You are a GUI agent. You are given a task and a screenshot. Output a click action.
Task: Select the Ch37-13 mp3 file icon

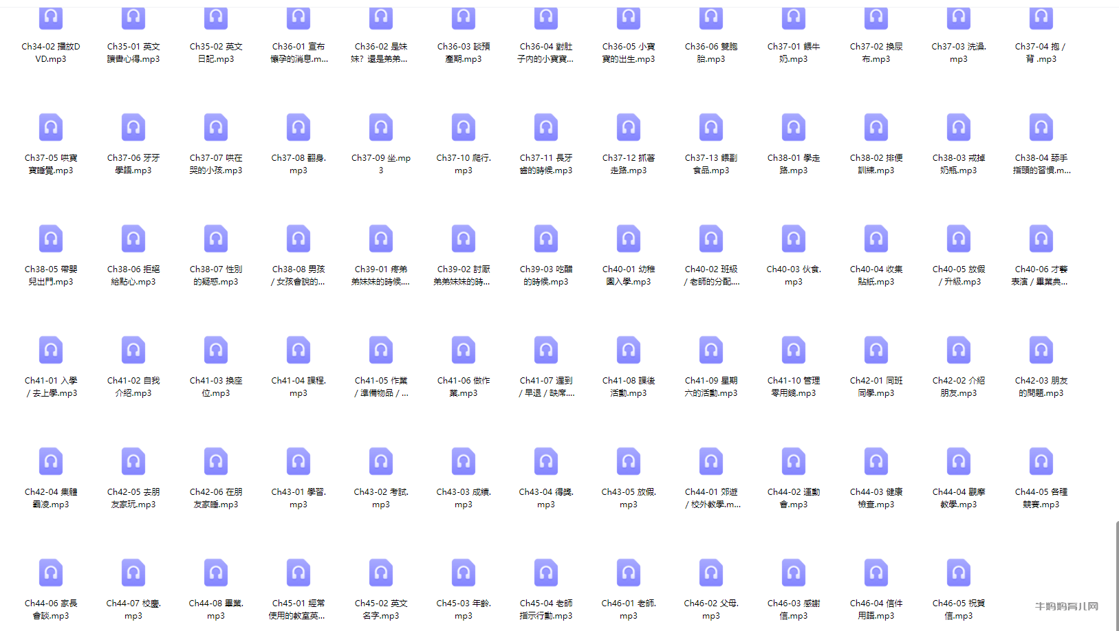pyautogui.click(x=711, y=128)
